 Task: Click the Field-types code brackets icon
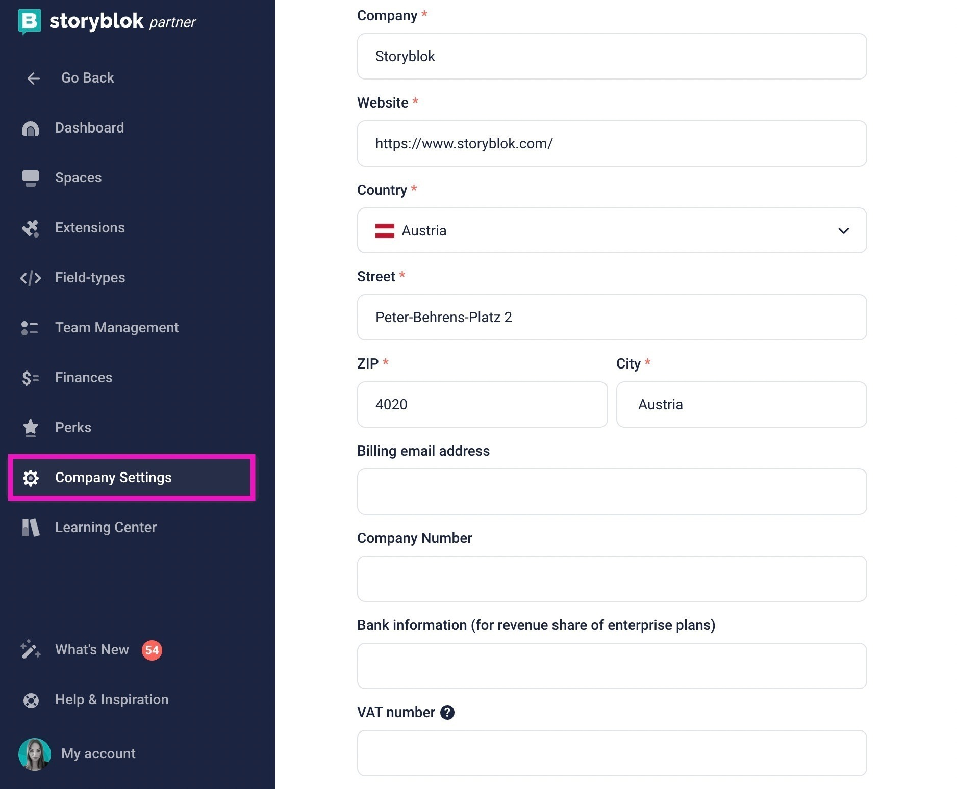(x=31, y=278)
